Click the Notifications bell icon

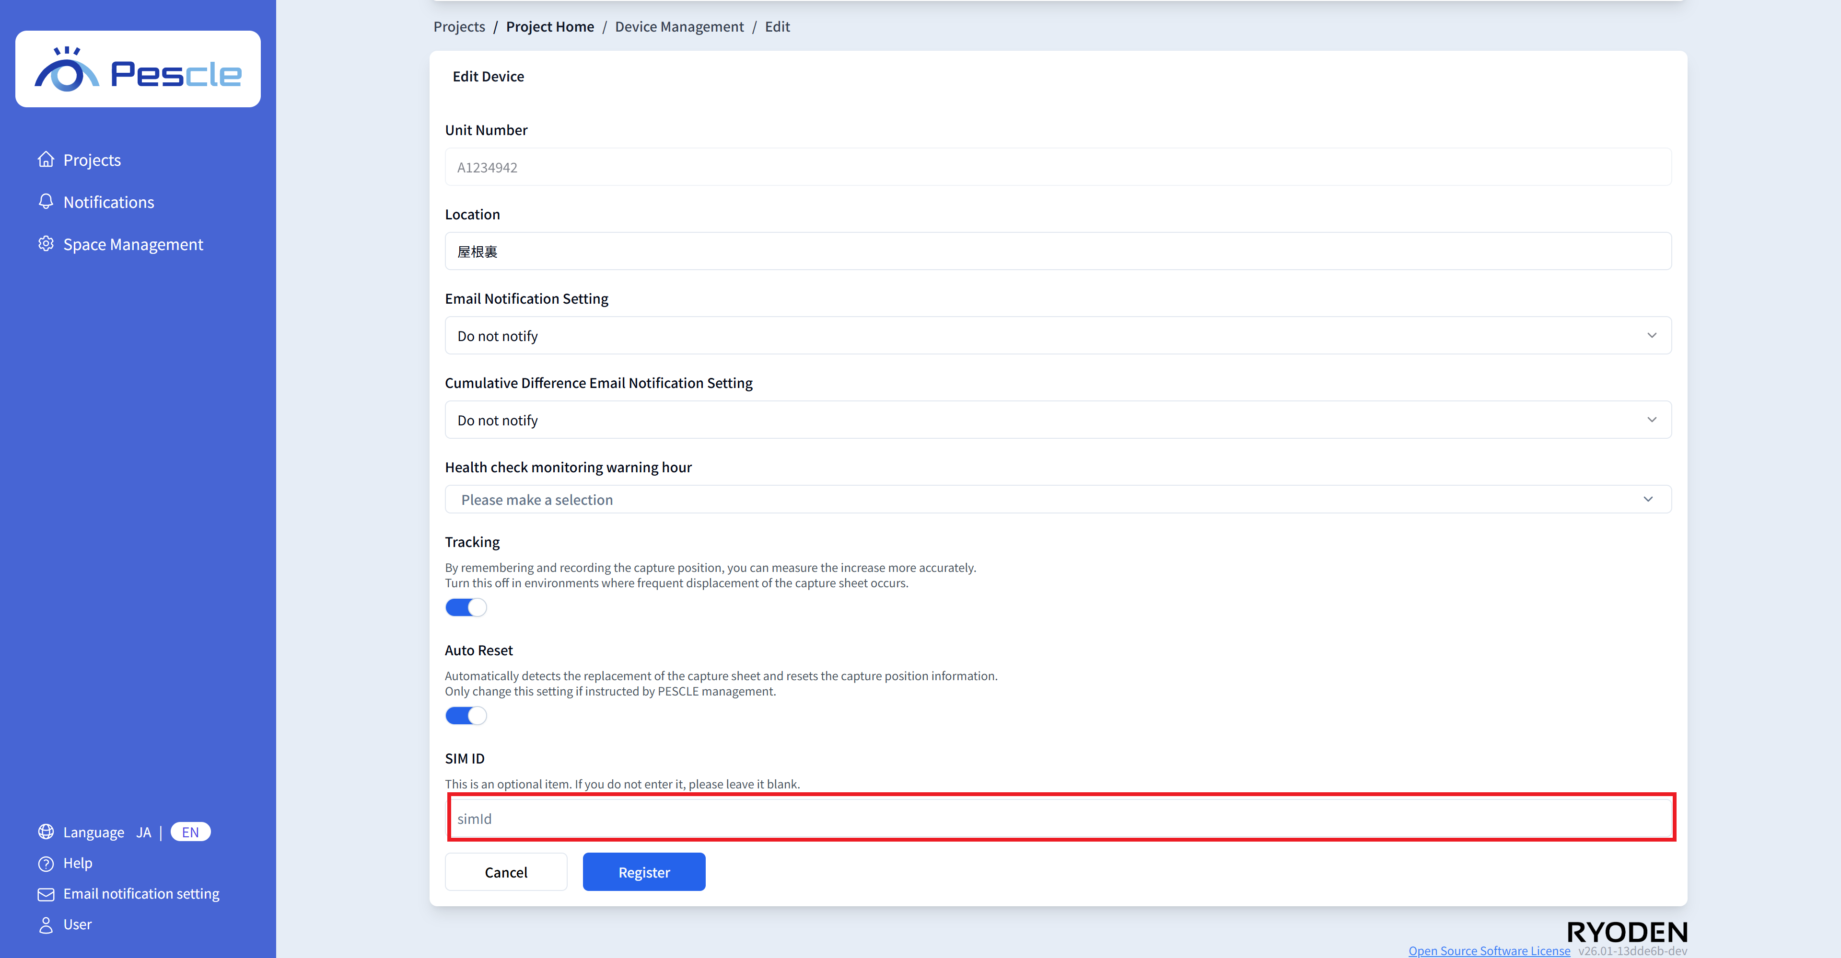click(46, 201)
